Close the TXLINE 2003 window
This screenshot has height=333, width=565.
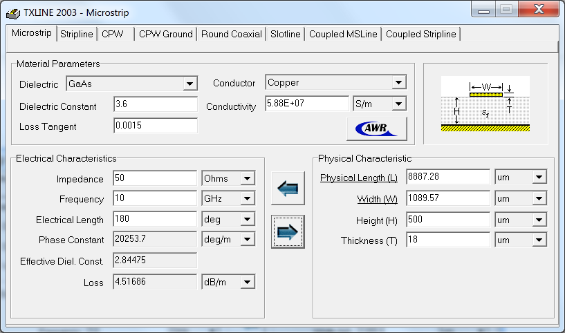539,9
